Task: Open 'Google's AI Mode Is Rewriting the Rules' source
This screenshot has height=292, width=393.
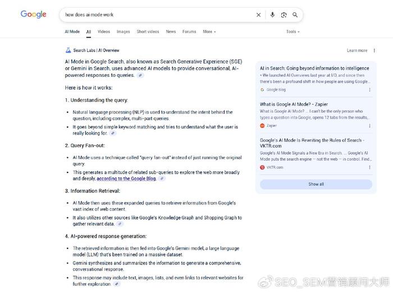Action: point(312,143)
